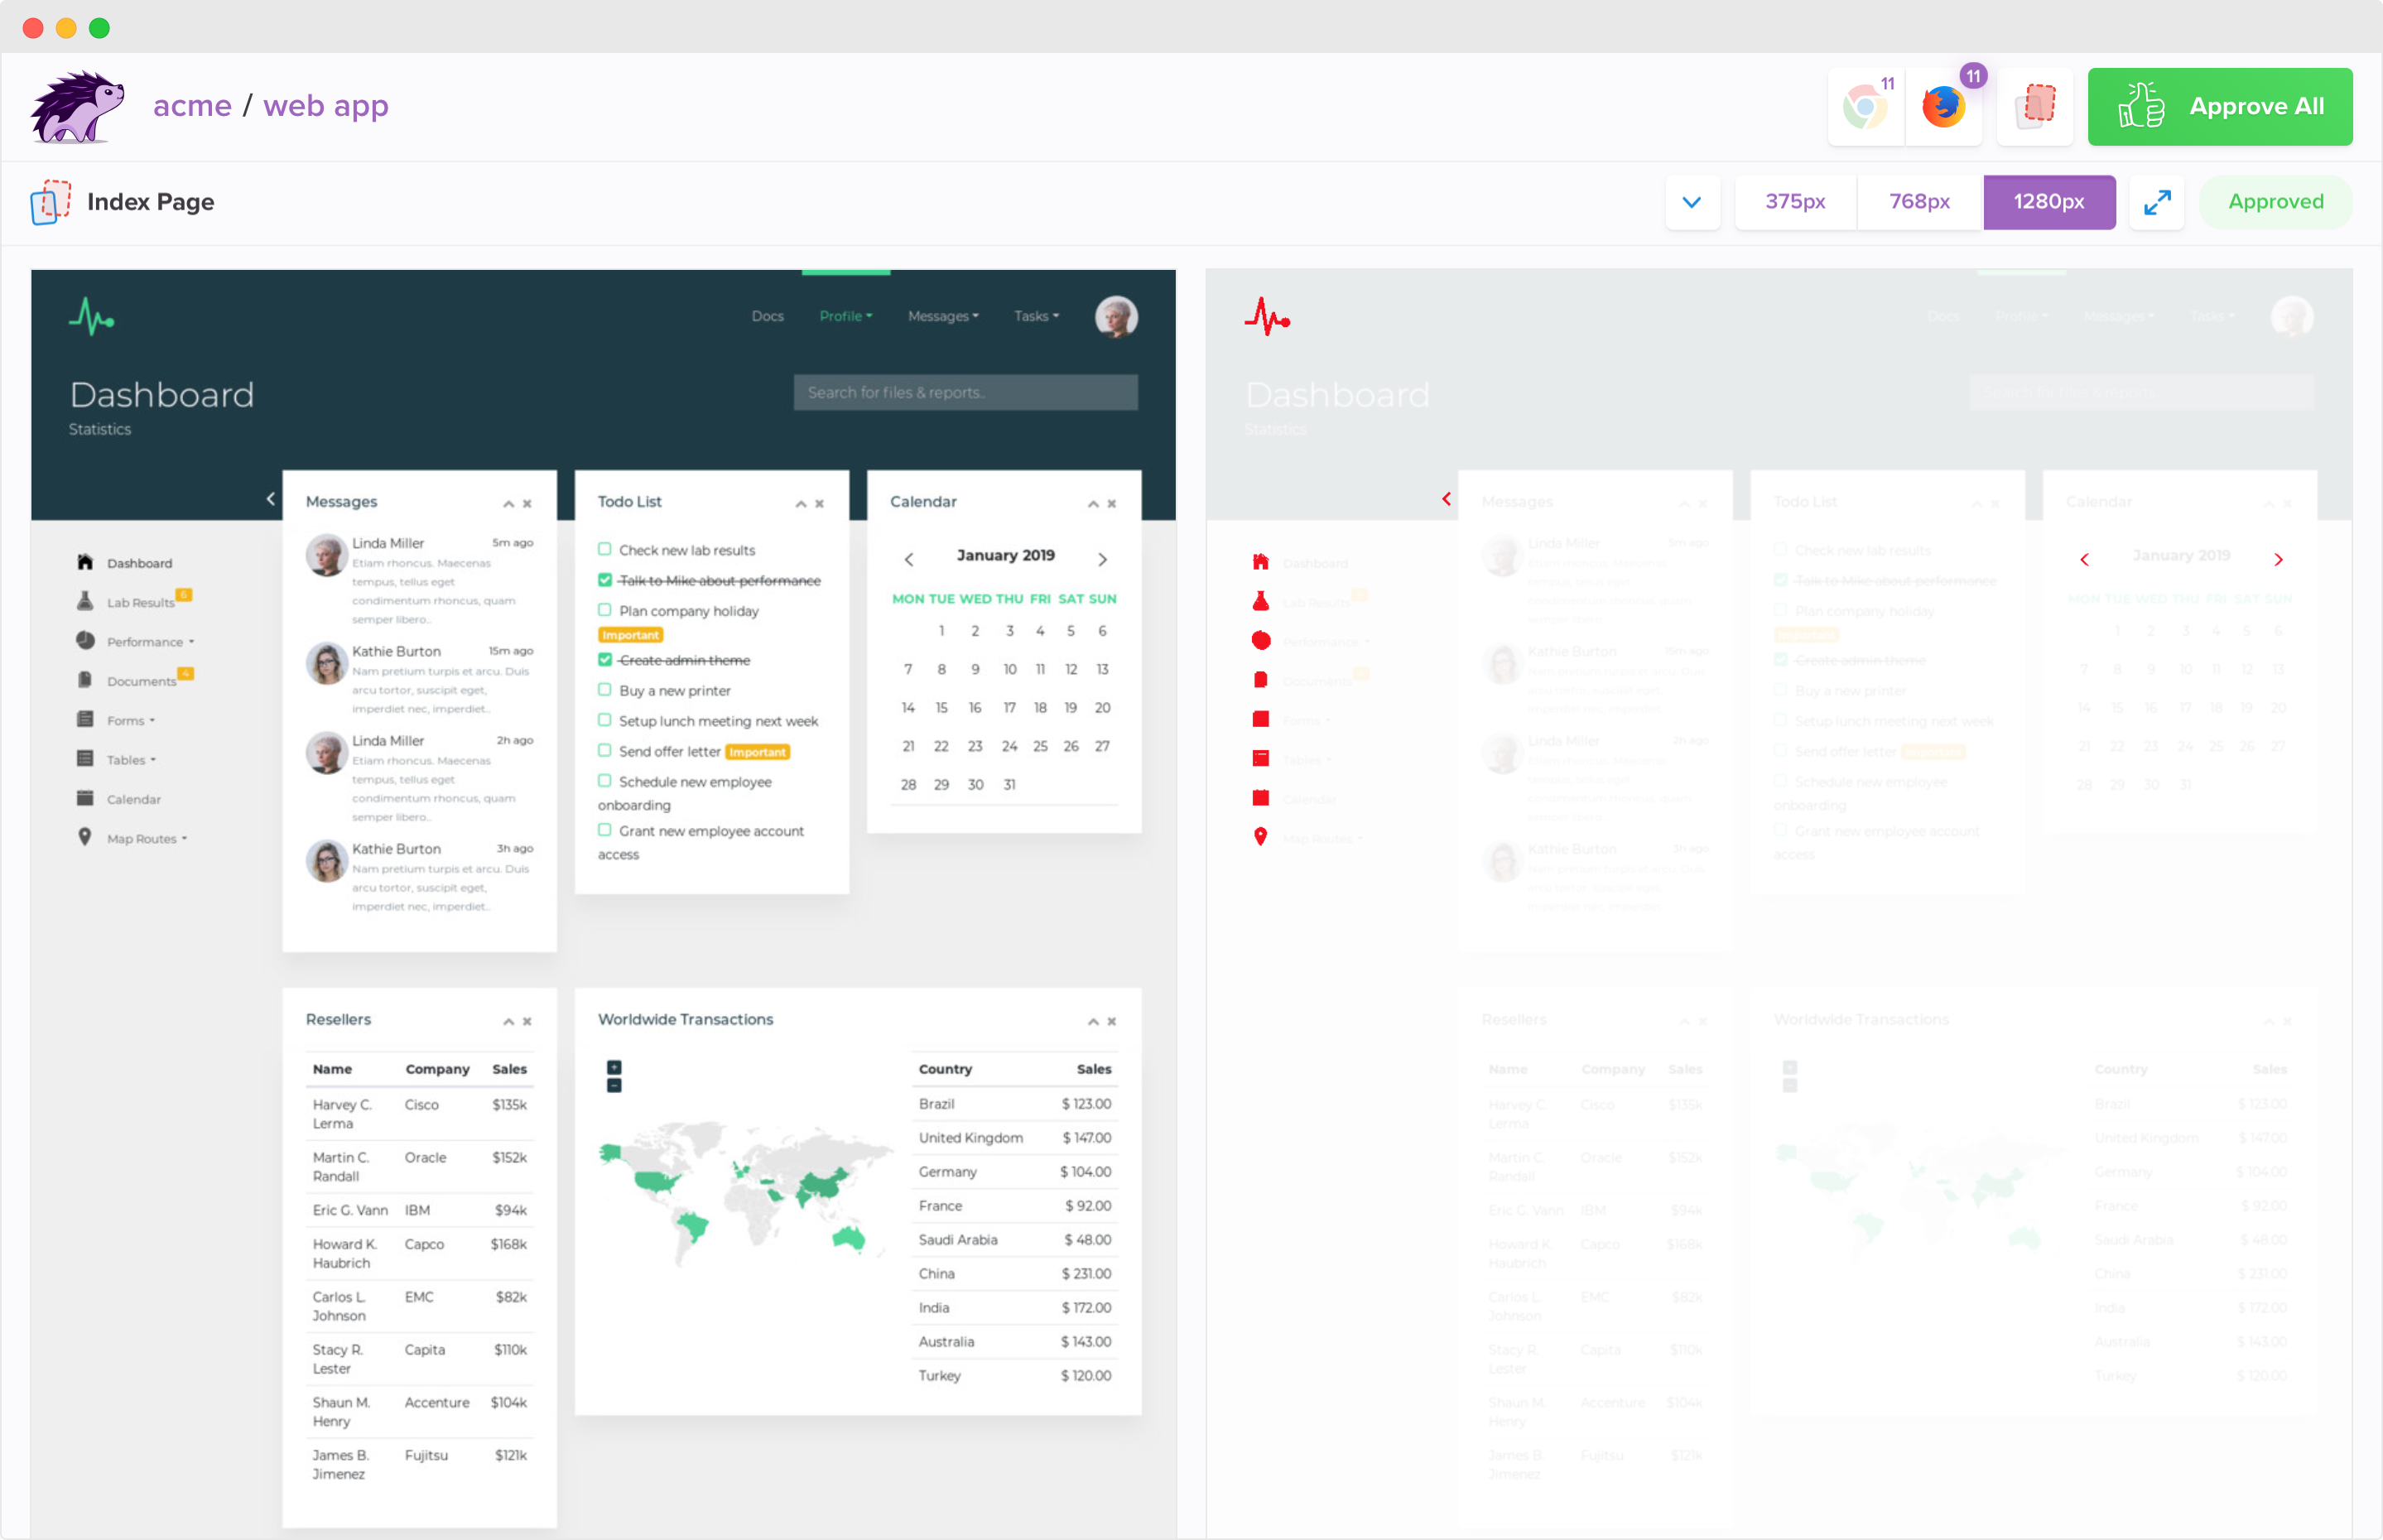Click the Lab Results flask icon in sidebar

tap(85, 601)
